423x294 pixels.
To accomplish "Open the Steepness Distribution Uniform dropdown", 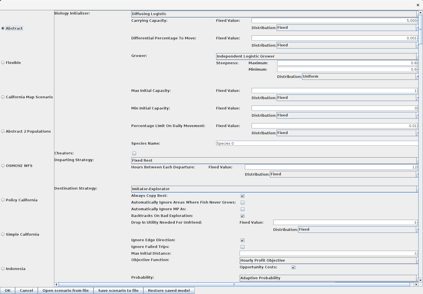I will pyautogui.click(x=360, y=77).
